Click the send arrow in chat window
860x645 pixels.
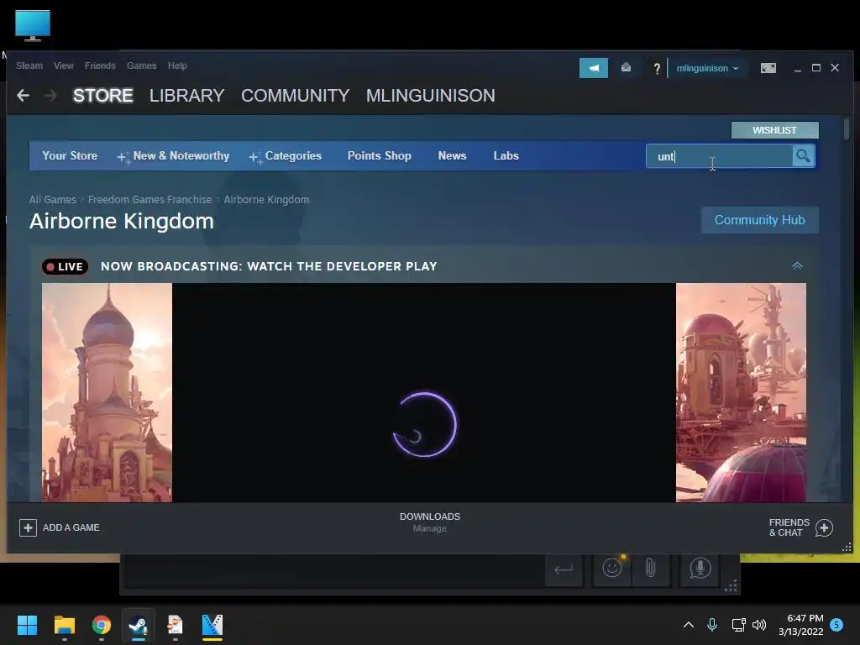pyautogui.click(x=564, y=569)
